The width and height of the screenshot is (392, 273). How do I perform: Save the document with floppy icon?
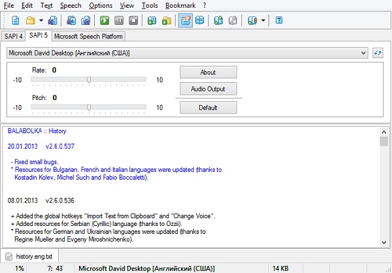pyautogui.click(x=52, y=20)
